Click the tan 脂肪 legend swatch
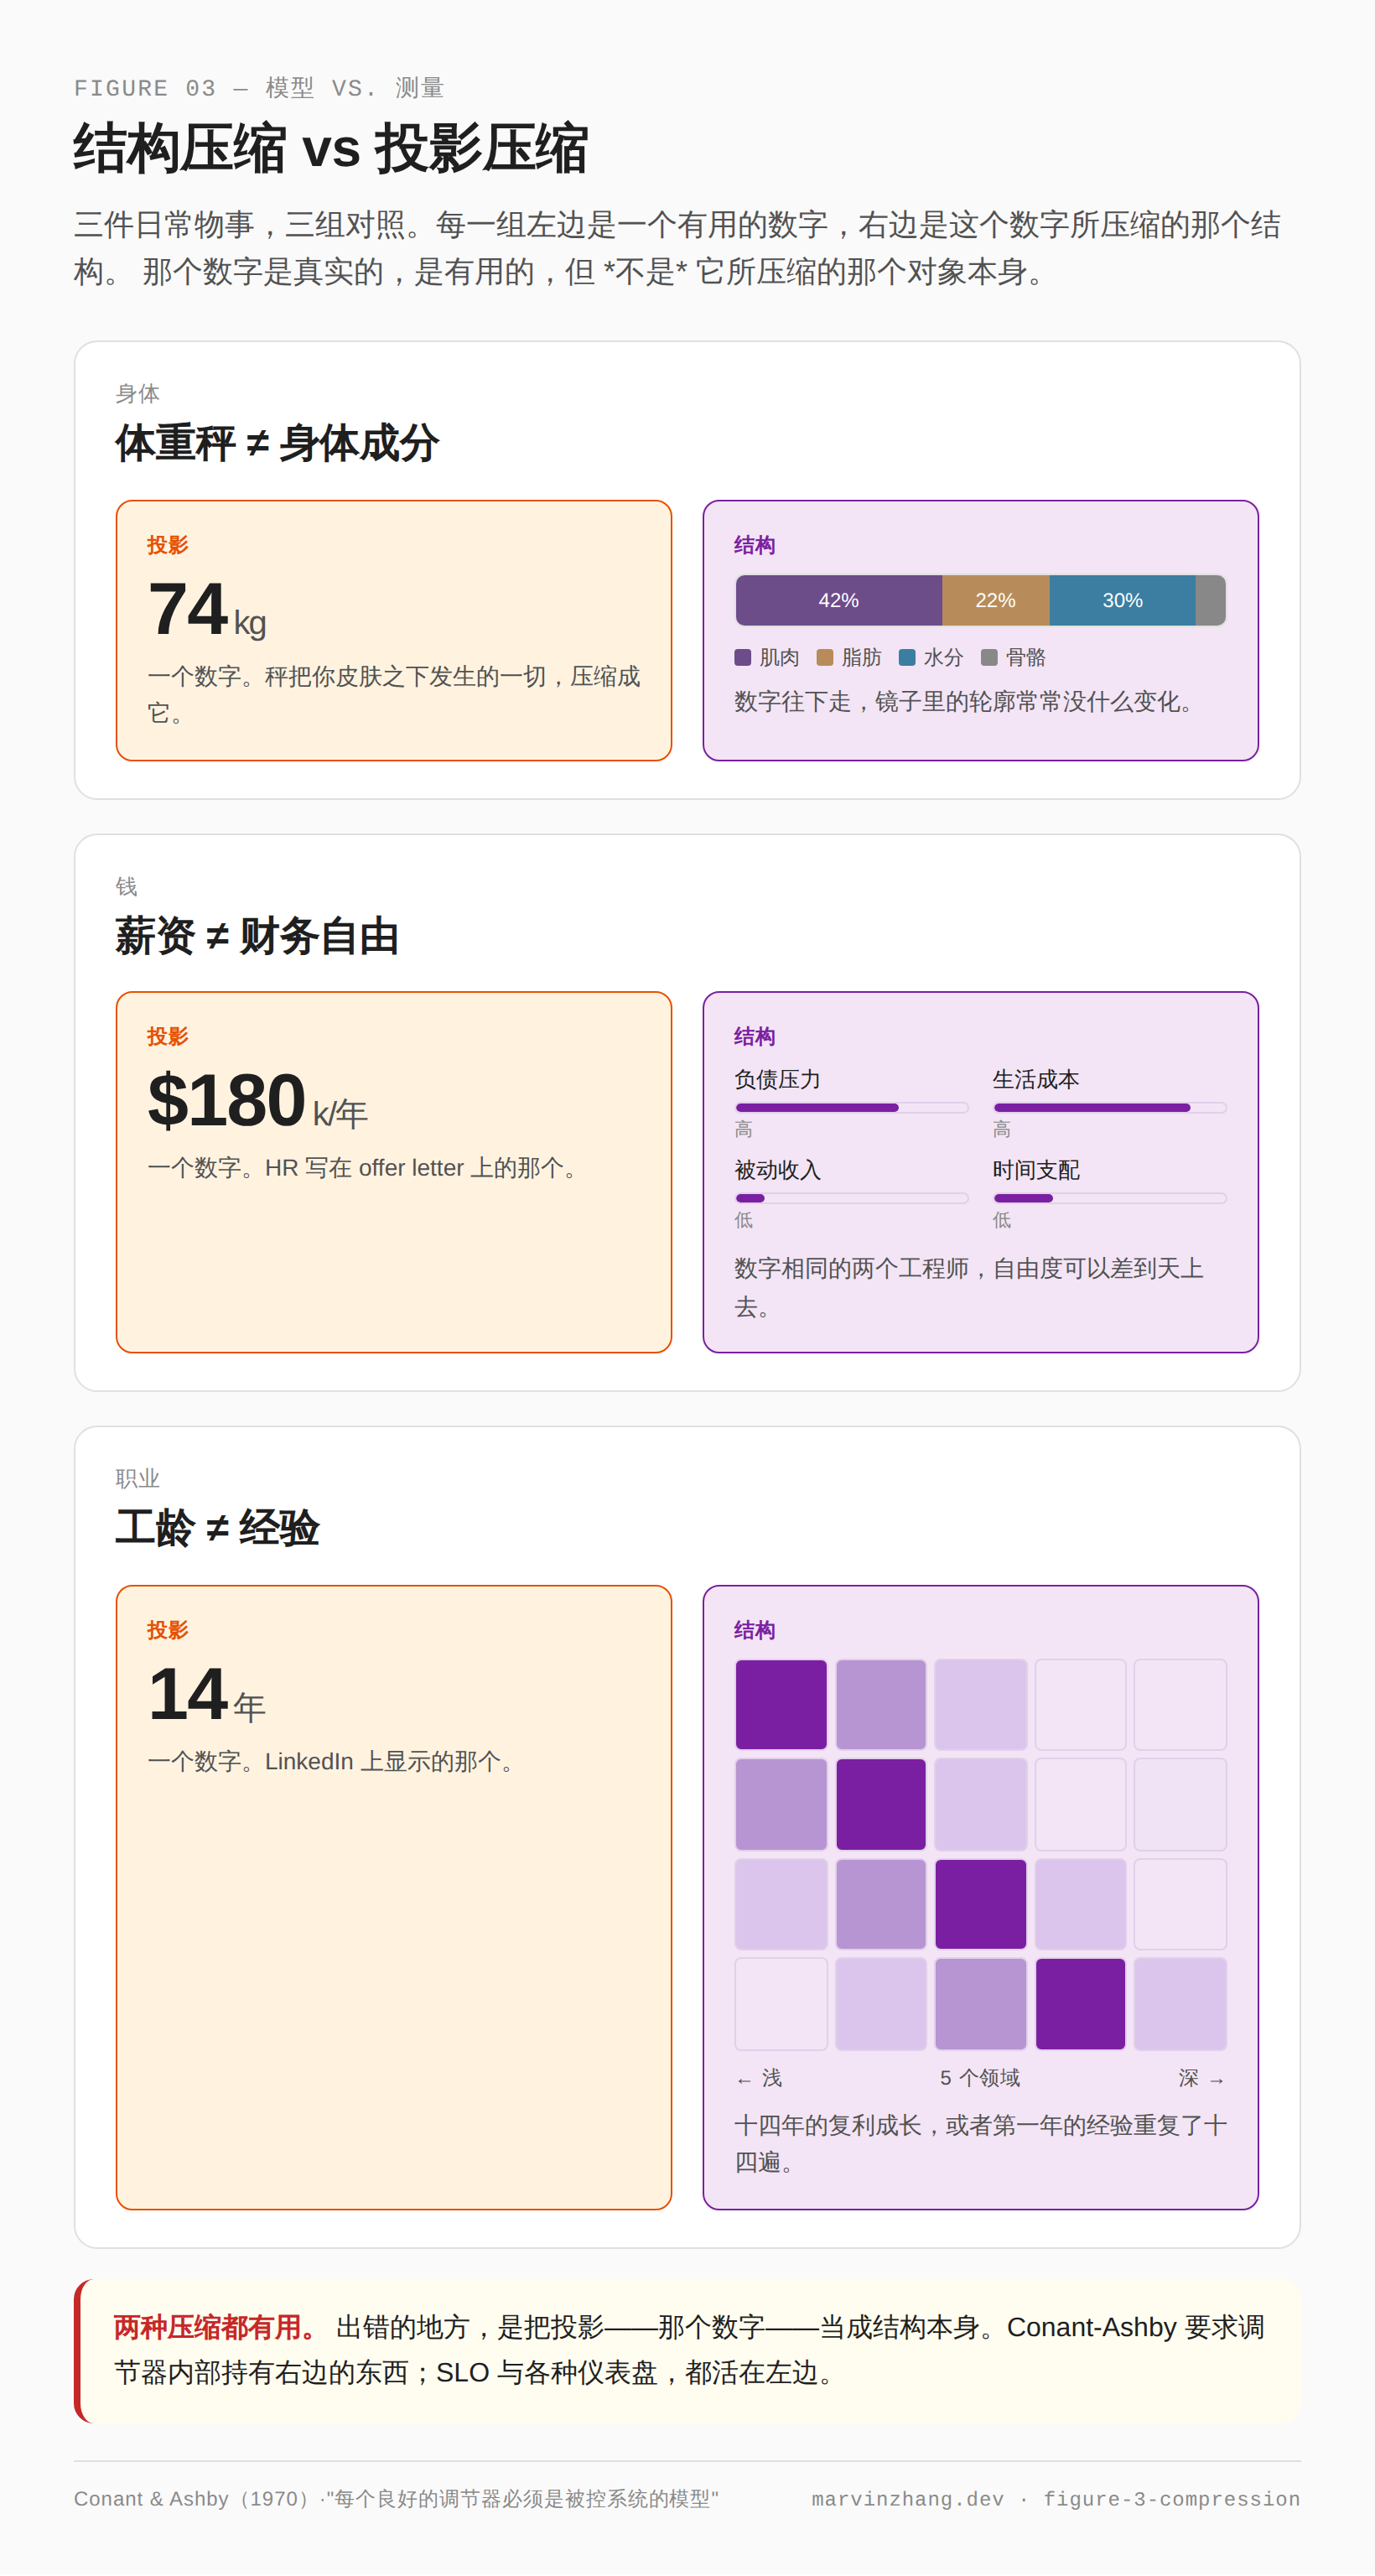1375x2576 pixels. coord(825,657)
